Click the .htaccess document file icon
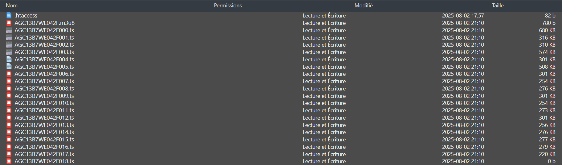Viewport: 562px width, 165px height. coord(9,15)
